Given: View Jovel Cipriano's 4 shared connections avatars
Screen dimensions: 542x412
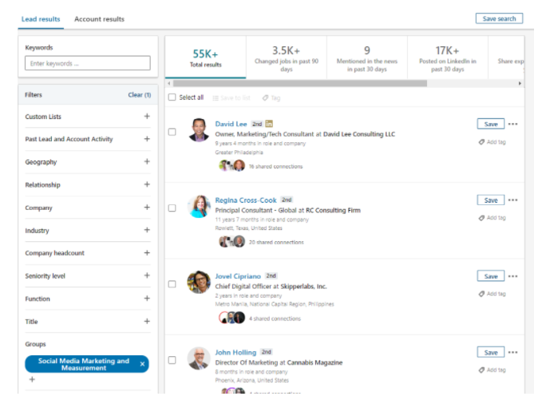Looking at the screenshot, I should click(x=232, y=317).
